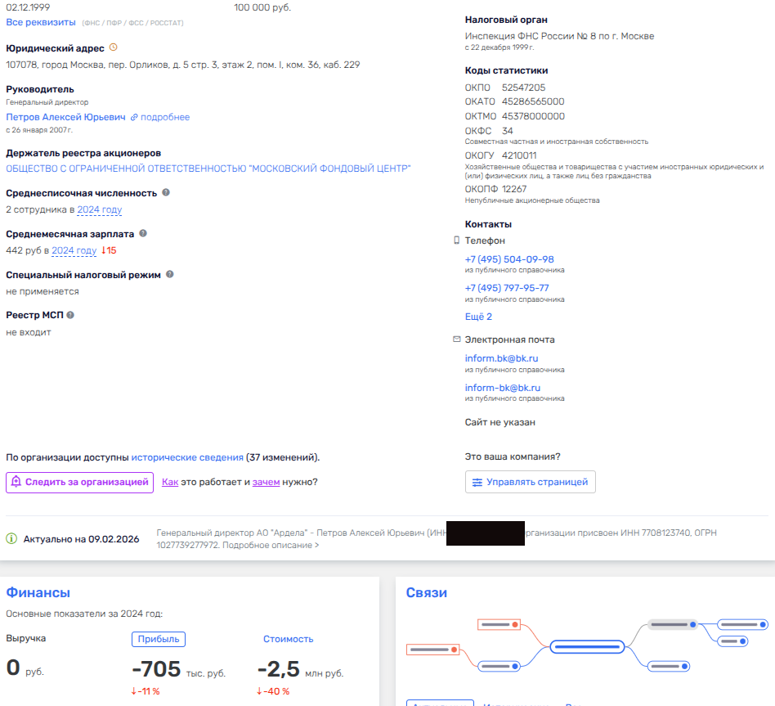Click Управлять страницей button
Screen dimensions: 775x706
tap(530, 482)
